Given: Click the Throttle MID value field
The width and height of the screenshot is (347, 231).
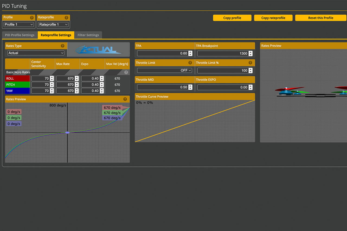Looking at the screenshot, I should pos(165,87).
